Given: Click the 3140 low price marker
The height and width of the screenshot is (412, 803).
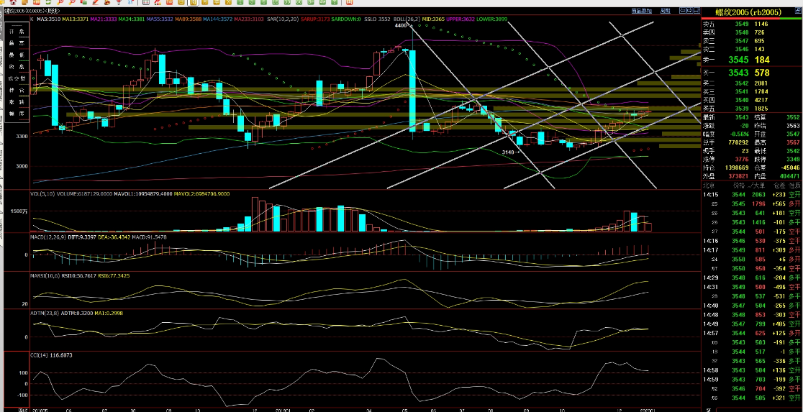Looking at the screenshot, I should pyautogui.click(x=510, y=152).
